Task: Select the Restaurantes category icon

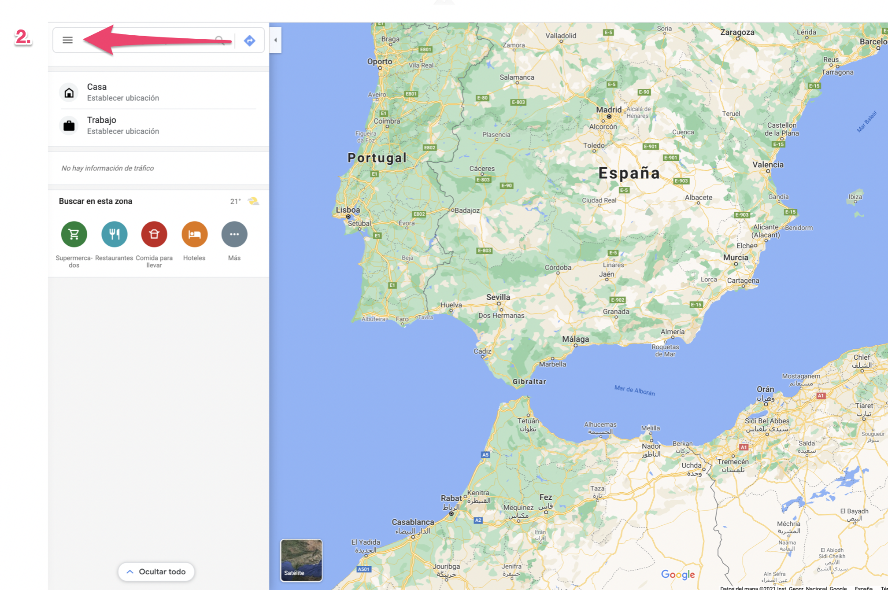Action: tap(114, 234)
